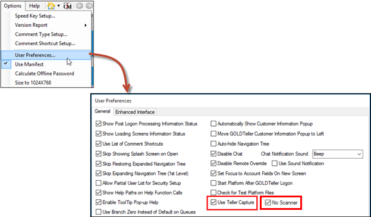Expand the Home icon dropdown arrow
This screenshot has width=371, height=217.
pos(58,6)
